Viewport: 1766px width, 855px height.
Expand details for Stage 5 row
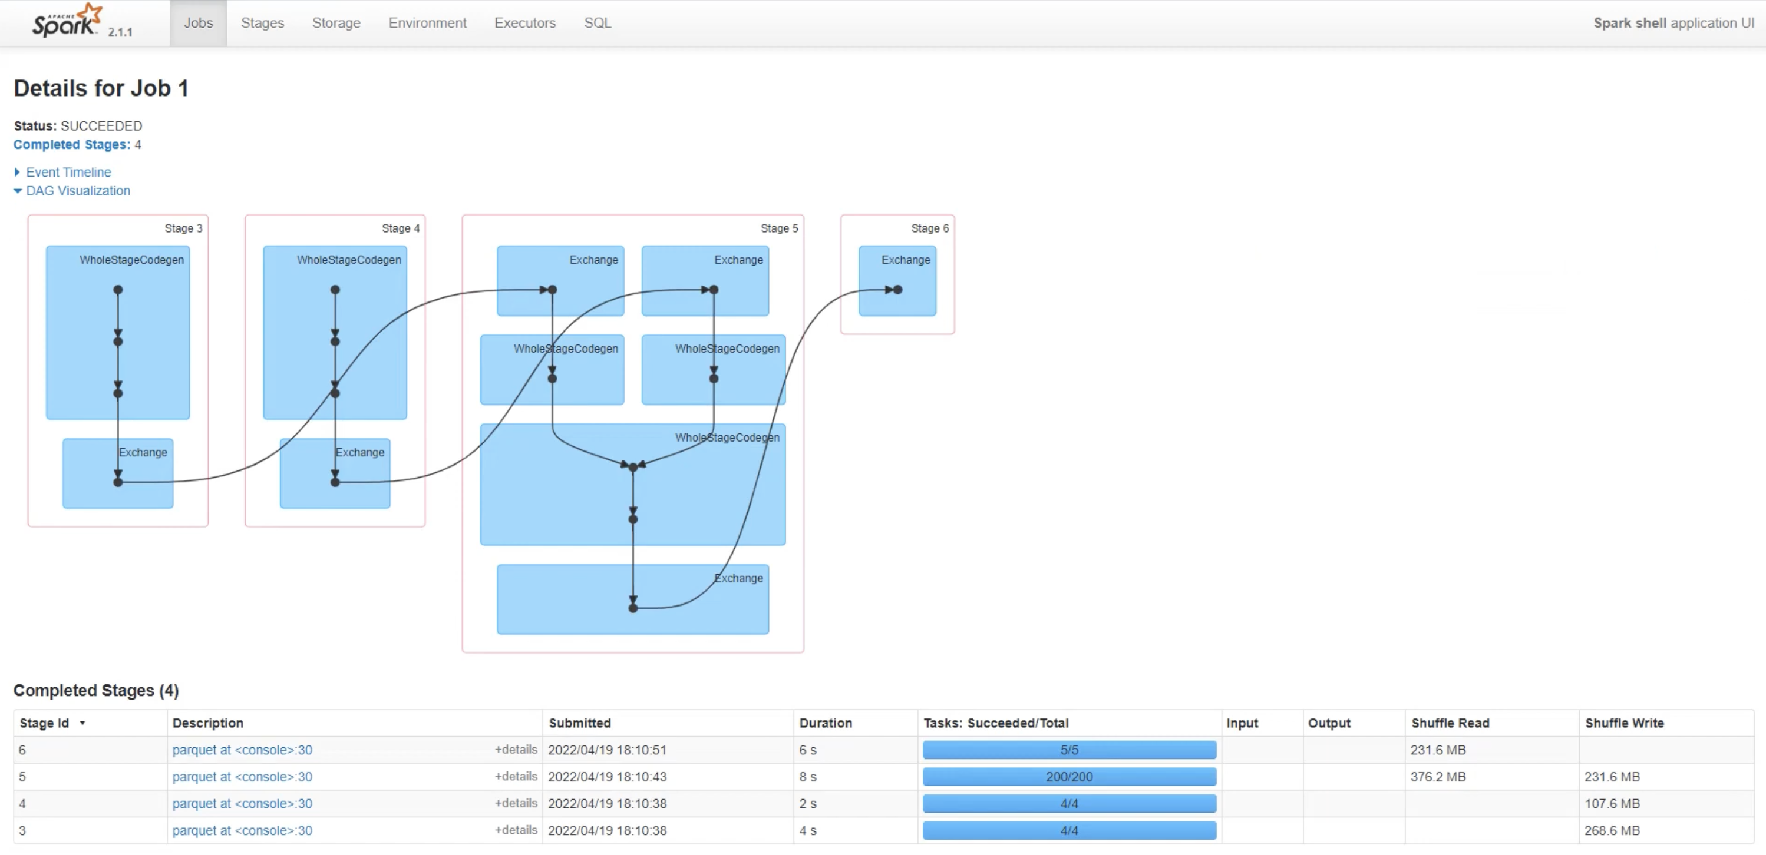pyautogui.click(x=516, y=776)
